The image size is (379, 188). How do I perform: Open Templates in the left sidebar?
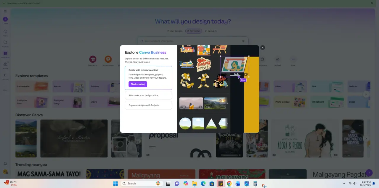point(5,55)
